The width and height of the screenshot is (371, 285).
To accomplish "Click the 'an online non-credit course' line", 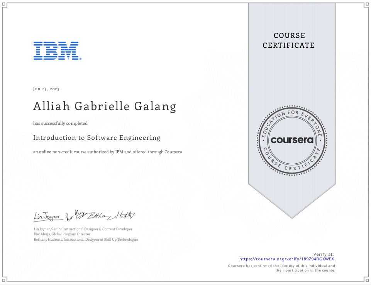I will pos(107,152).
